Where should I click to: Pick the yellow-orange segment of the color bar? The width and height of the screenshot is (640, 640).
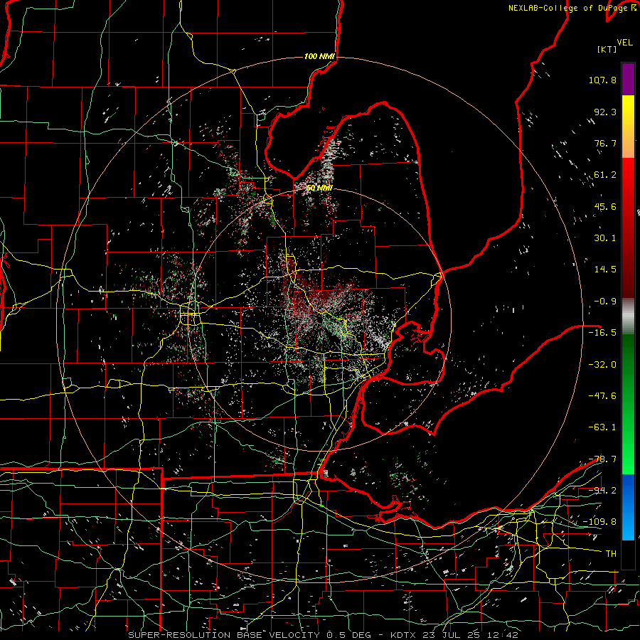(x=628, y=127)
